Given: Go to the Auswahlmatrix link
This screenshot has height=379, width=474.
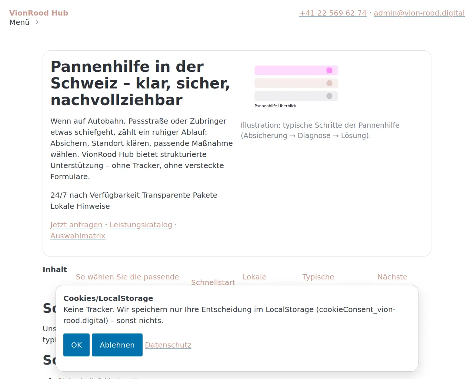Looking at the screenshot, I should tap(78, 236).
